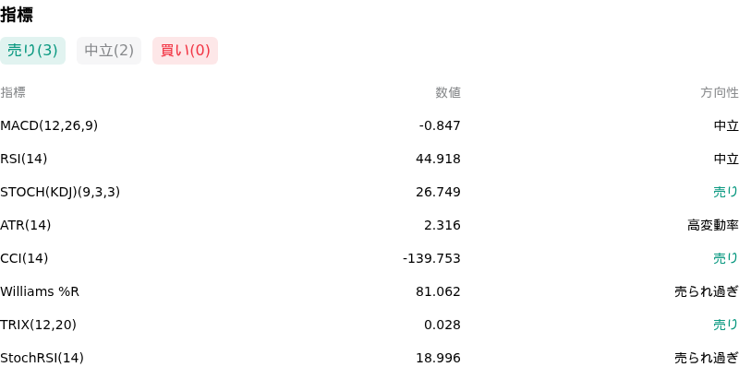Click the 売られ過ぎ label for Williams %R
This screenshot has height=367, width=739.
707,291
